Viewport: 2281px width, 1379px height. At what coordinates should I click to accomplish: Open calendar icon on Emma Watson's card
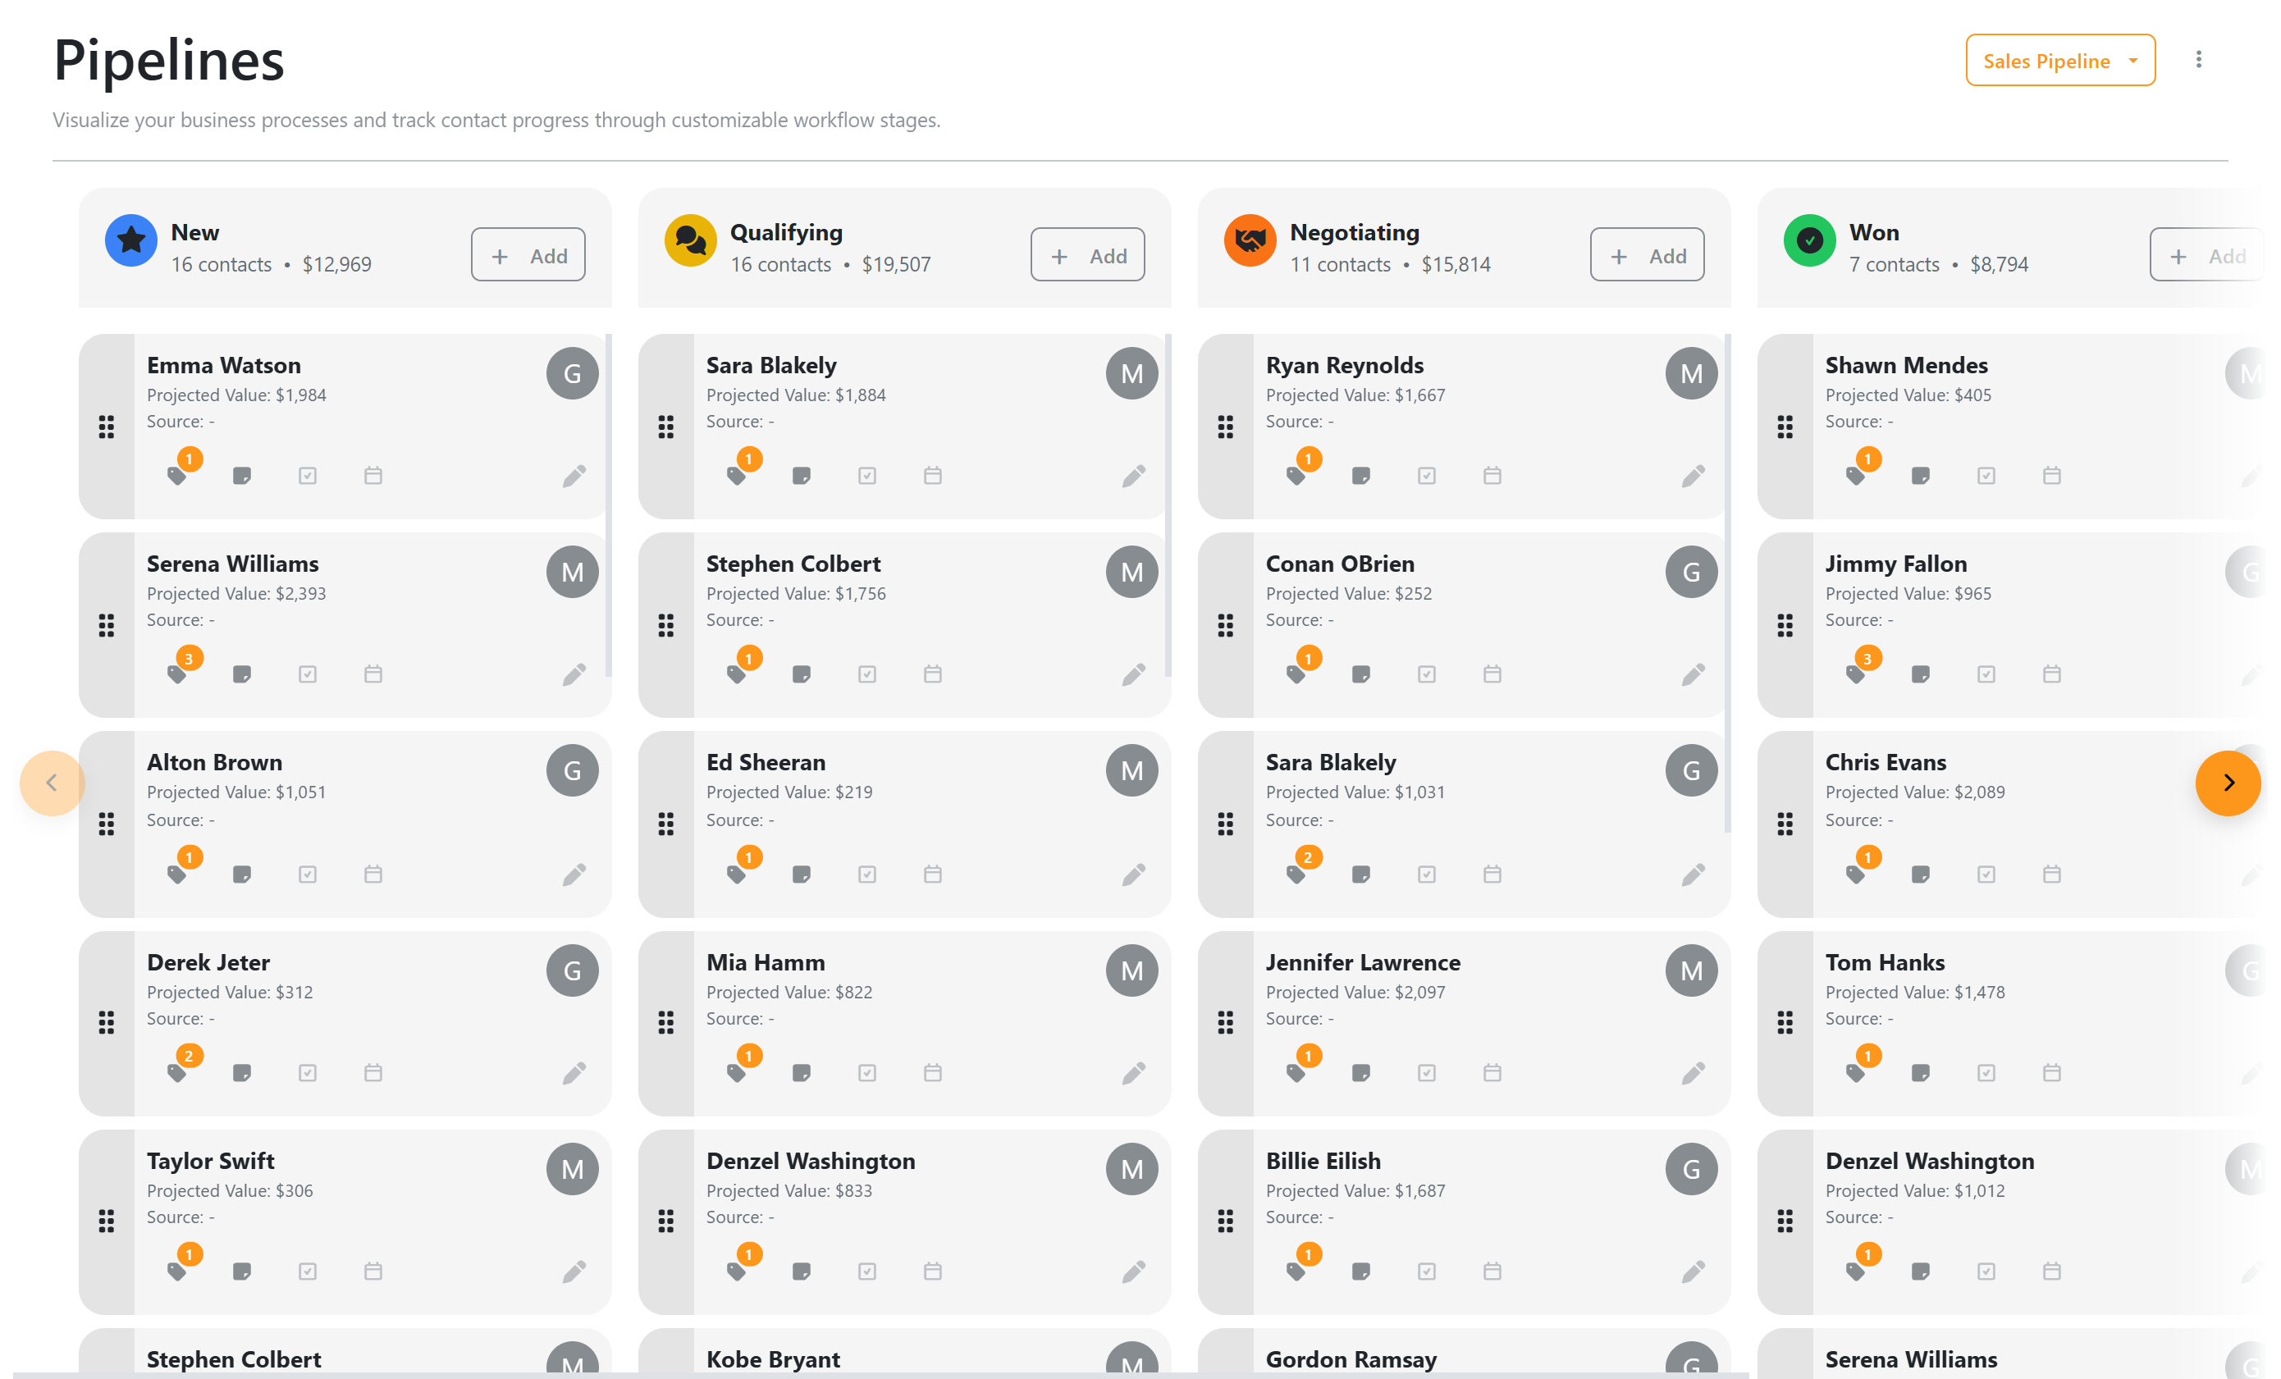point(373,476)
